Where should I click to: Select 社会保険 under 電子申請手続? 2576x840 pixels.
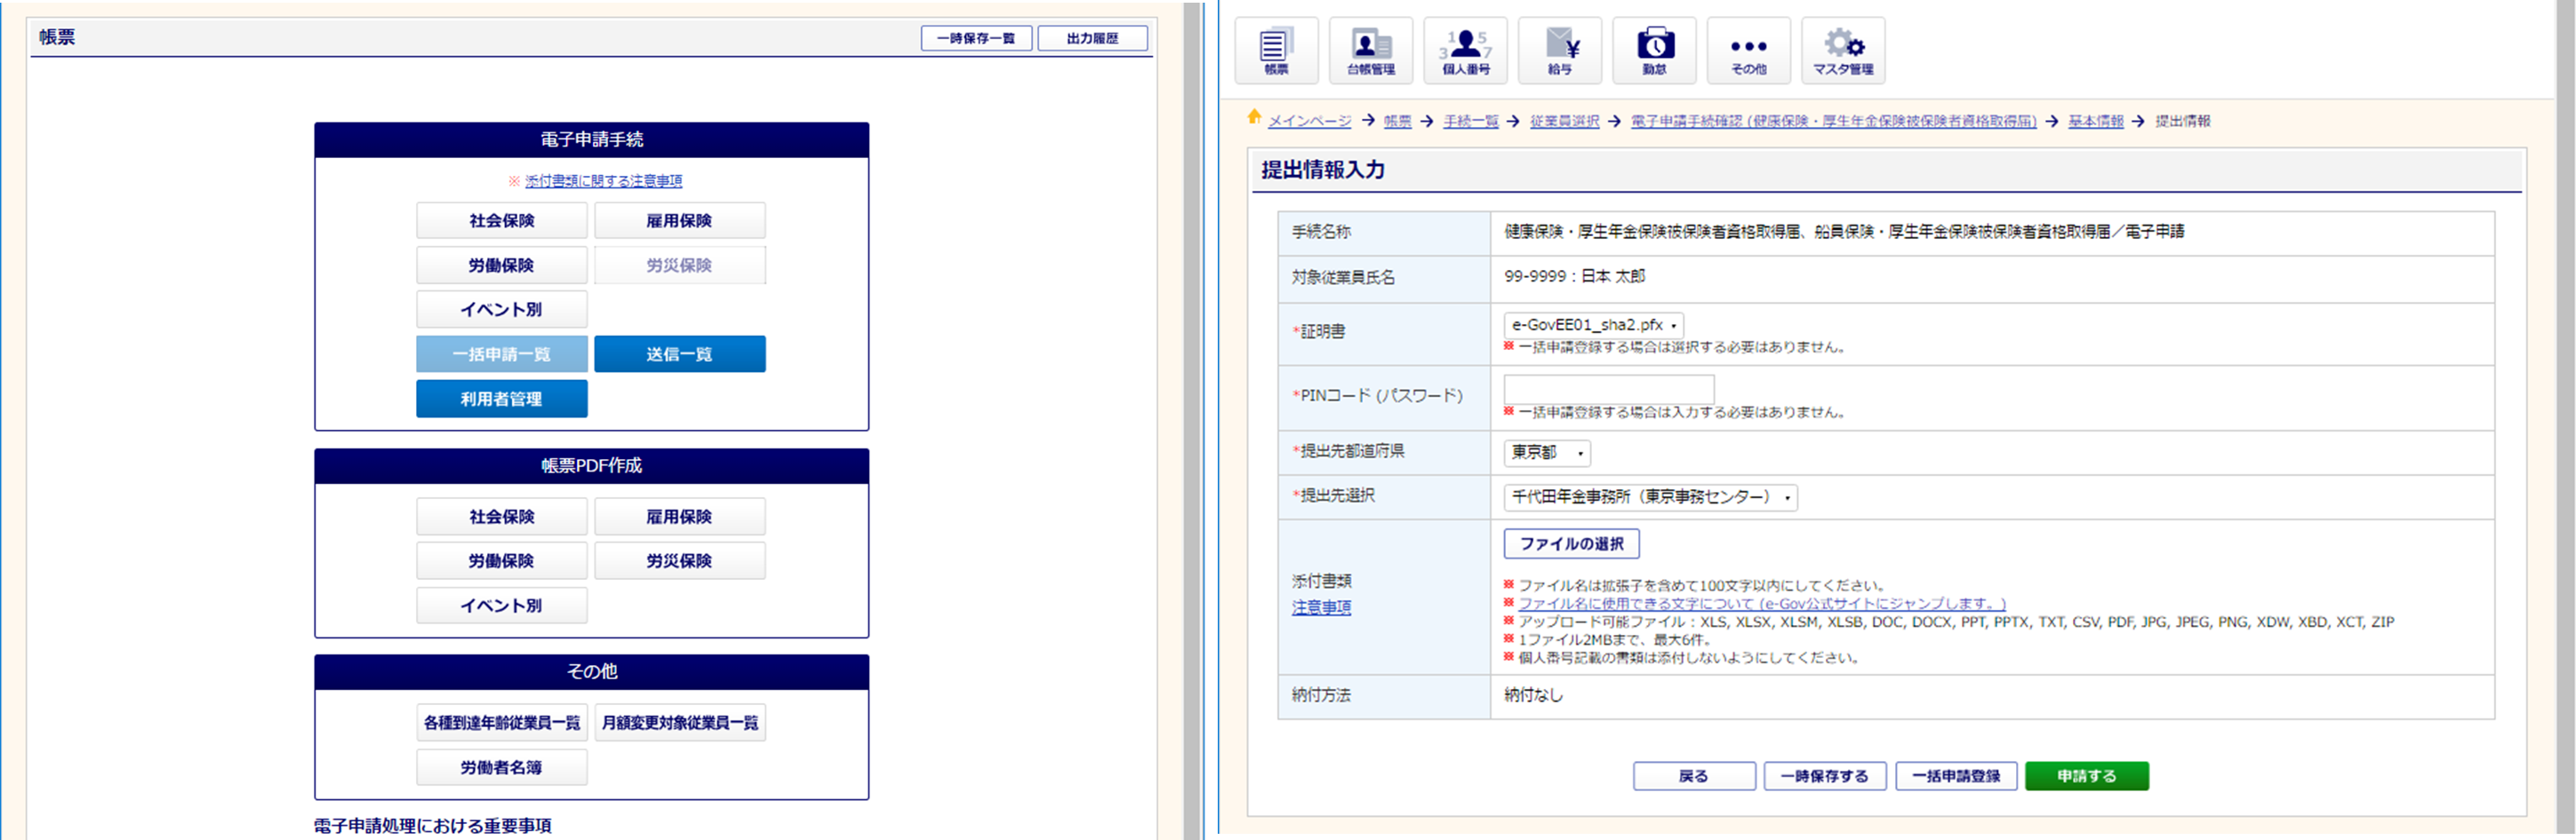501,221
